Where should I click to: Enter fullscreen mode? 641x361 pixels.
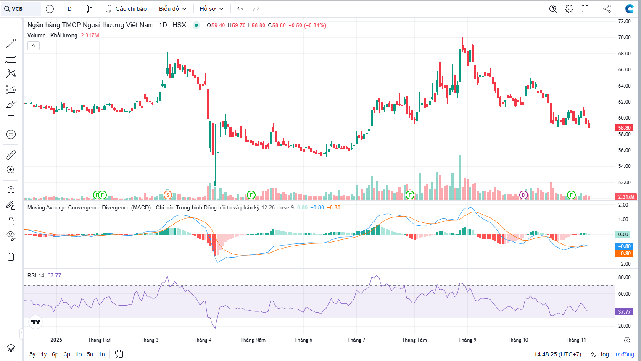tap(585, 9)
